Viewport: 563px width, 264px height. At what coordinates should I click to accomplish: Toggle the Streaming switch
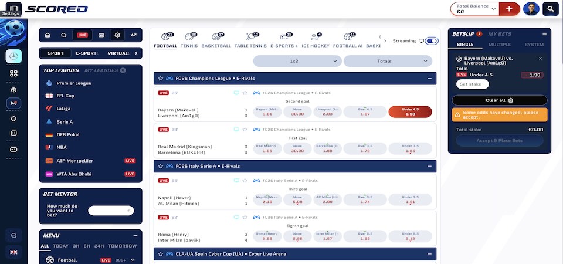[431, 41]
